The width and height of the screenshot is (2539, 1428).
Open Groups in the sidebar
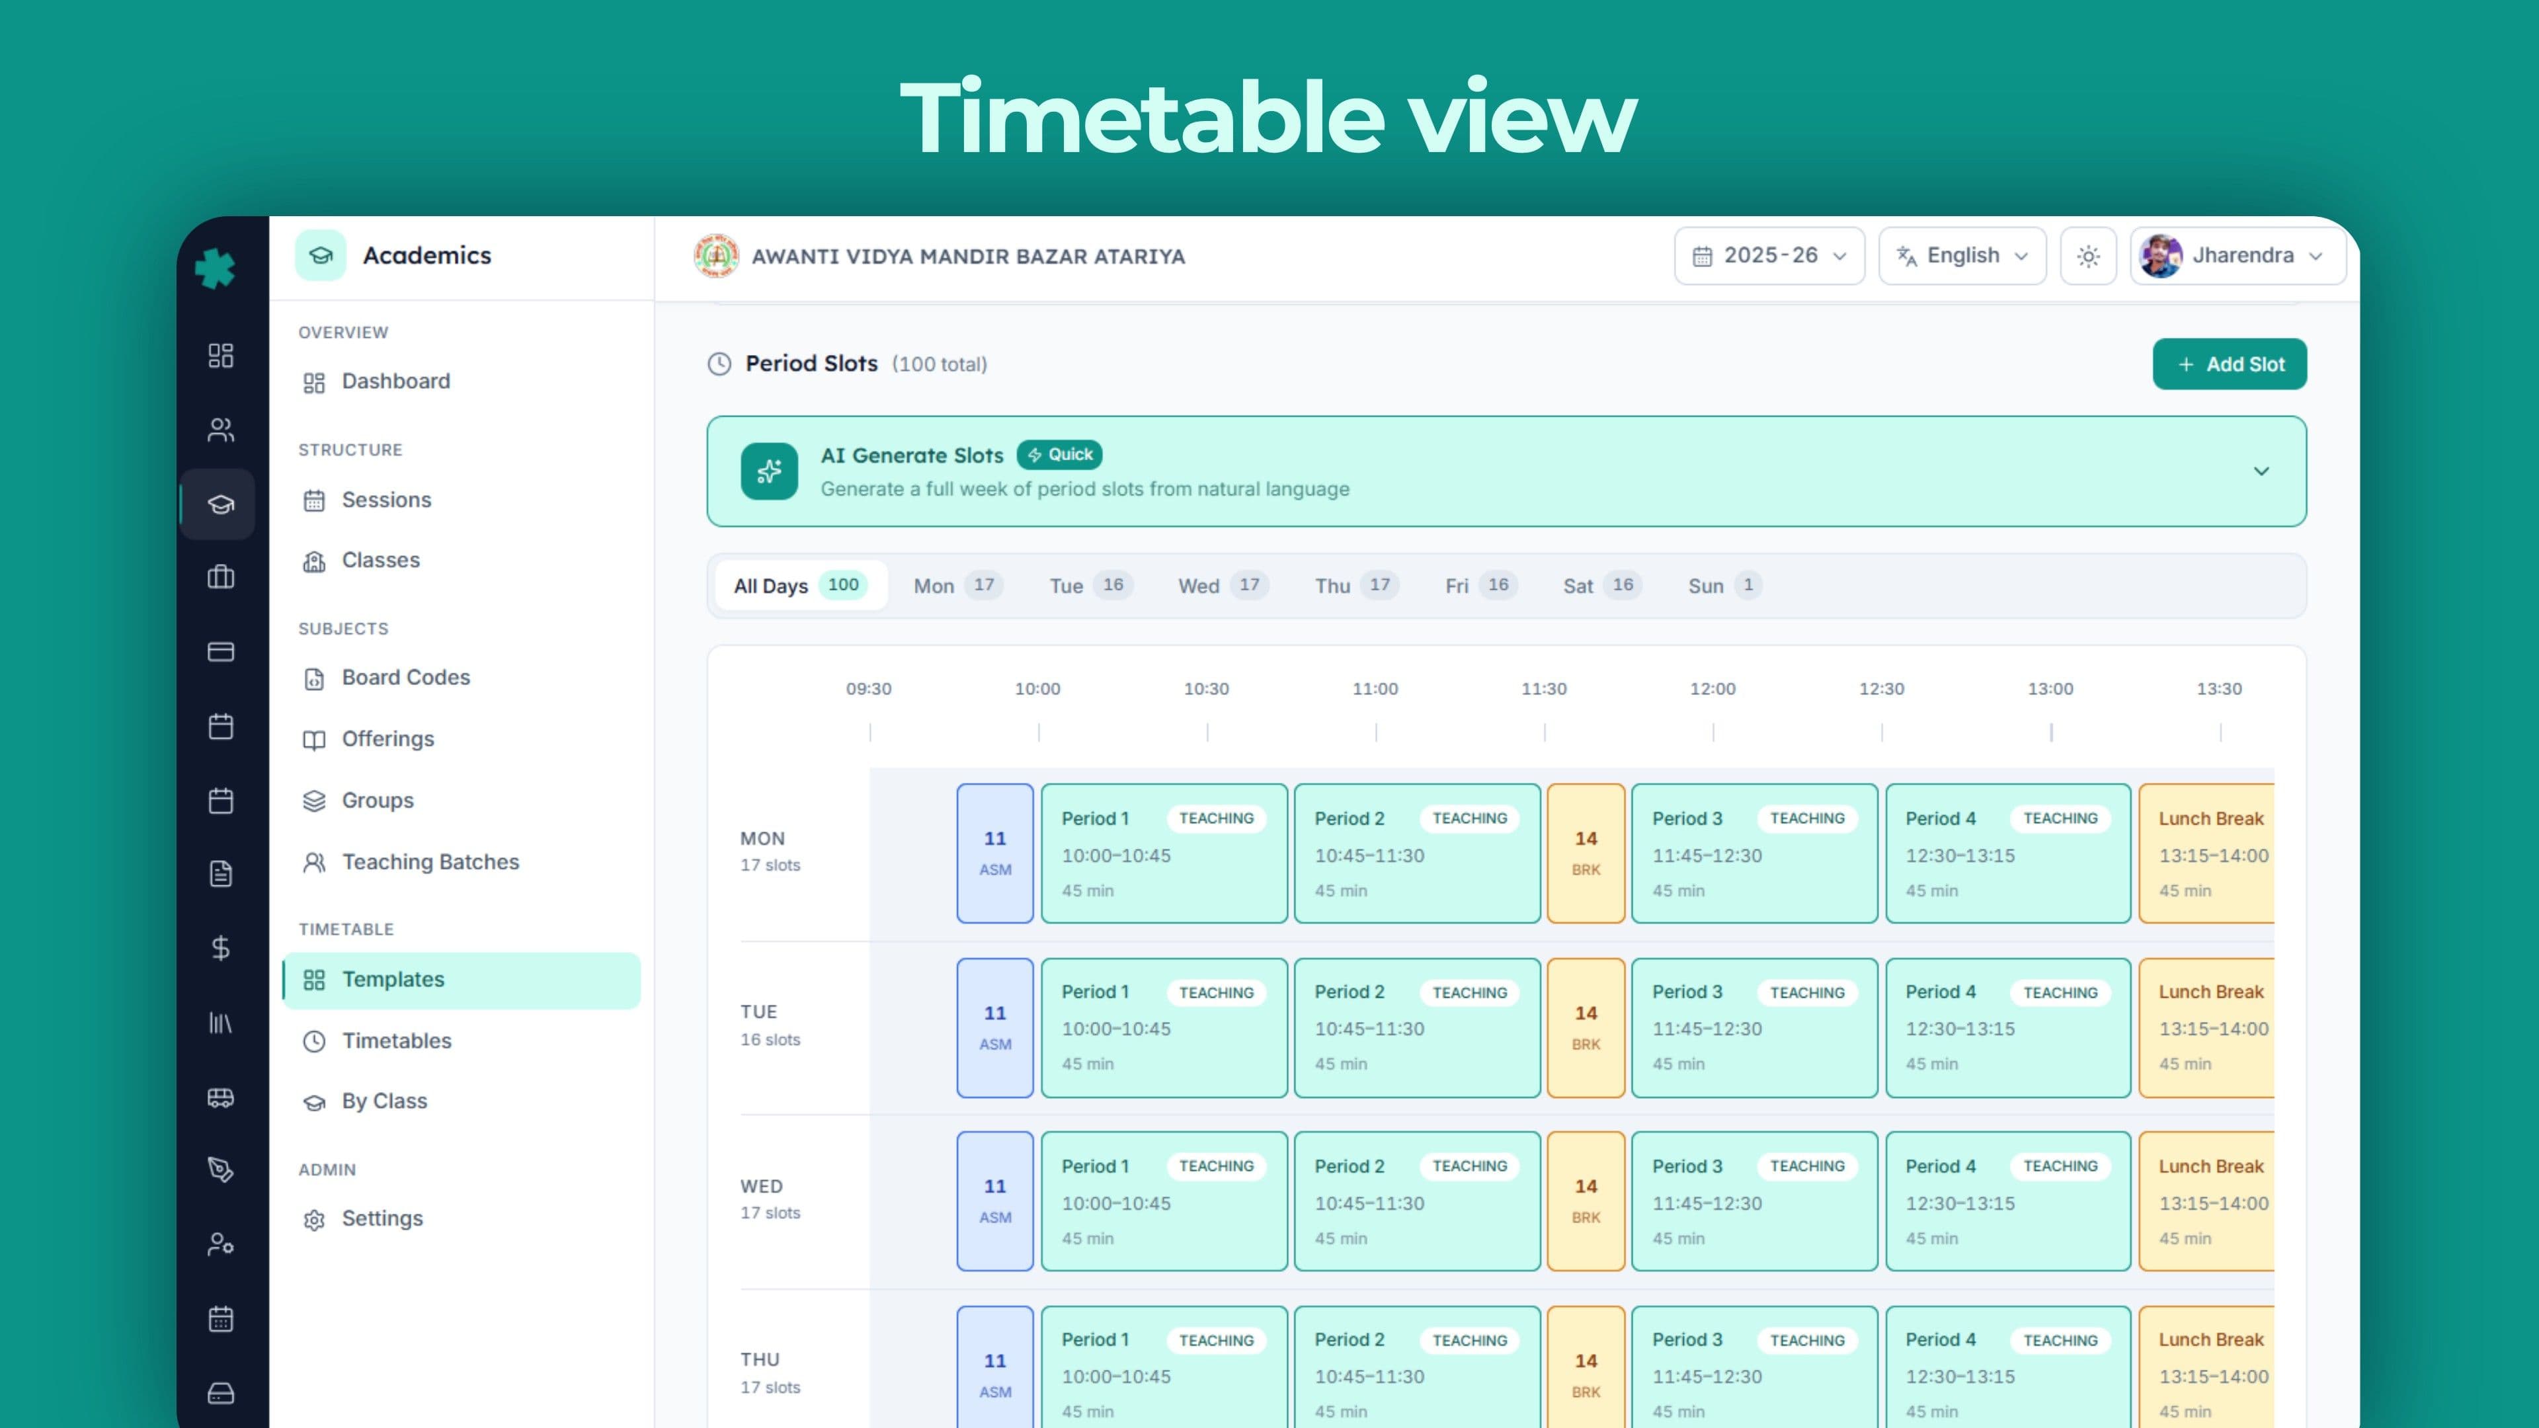462,800
